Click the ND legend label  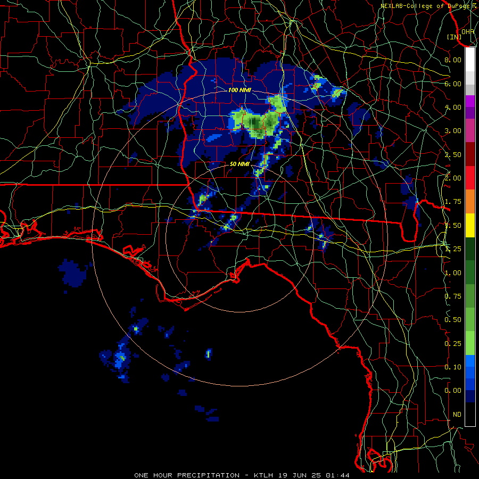[x=457, y=415]
